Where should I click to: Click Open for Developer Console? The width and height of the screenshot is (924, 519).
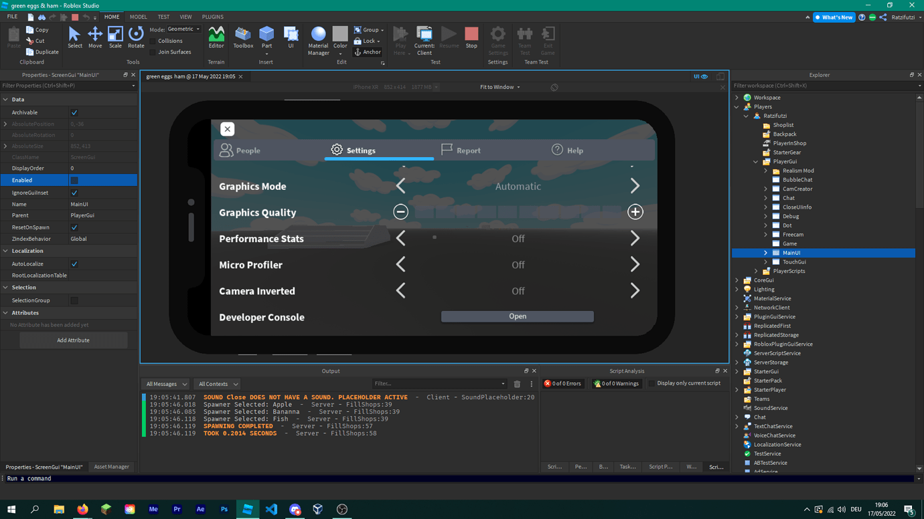pos(517,316)
